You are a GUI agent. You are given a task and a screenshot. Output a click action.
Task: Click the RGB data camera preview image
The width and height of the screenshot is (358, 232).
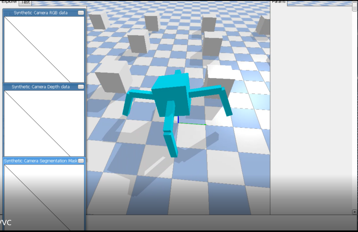pyautogui.click(x=44, y=50)
